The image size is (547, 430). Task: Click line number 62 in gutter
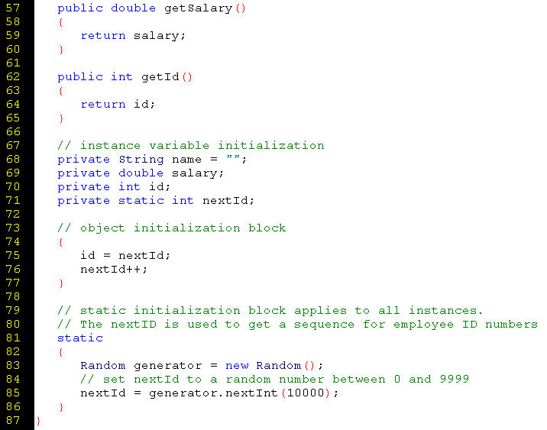tap(13, 76)
